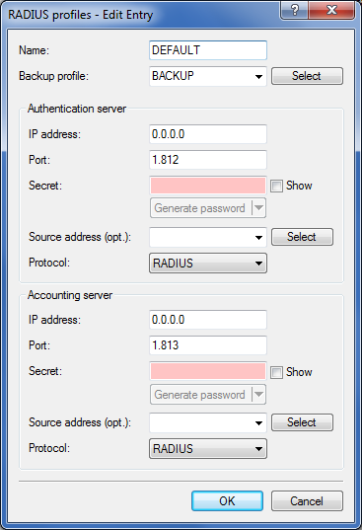Click the Name field containing DEFAULT
The height and width of the screenshot is (530, 362).
[208, 50]
